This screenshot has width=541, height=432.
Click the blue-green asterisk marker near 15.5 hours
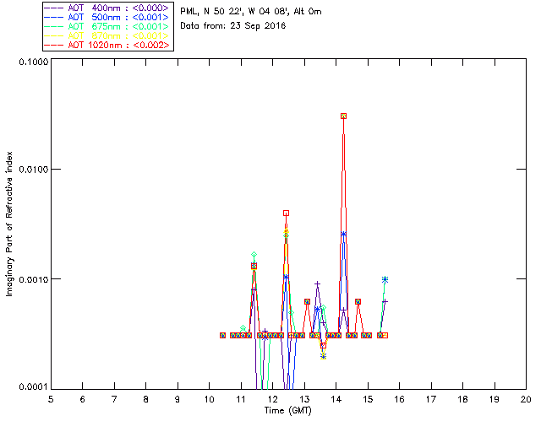tap(385, 280)
